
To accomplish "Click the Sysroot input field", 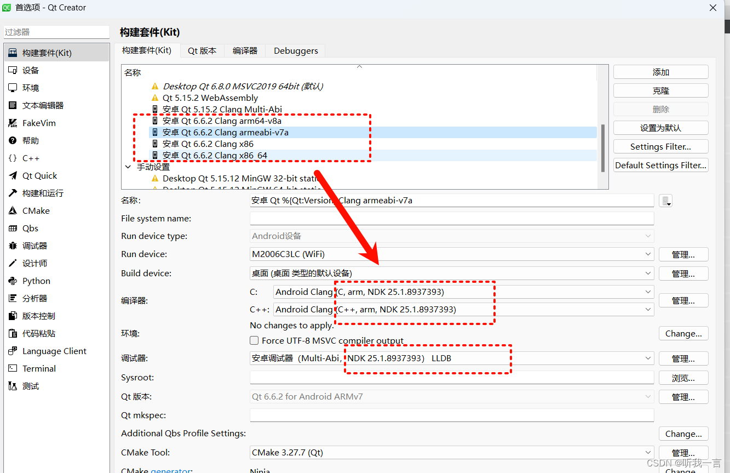I will tap(452, 377).
